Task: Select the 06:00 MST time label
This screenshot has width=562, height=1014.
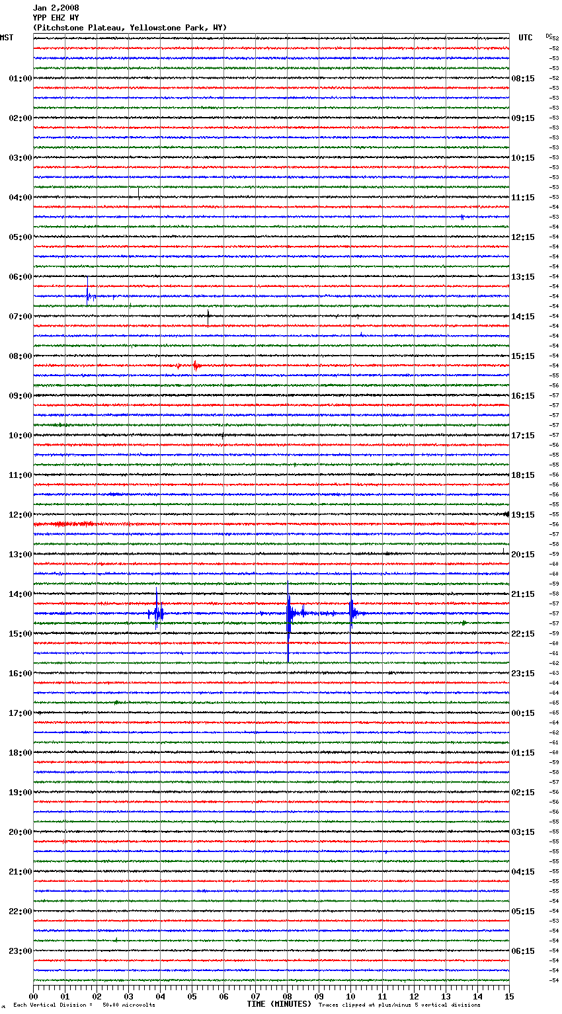Action: click(20, 277)
